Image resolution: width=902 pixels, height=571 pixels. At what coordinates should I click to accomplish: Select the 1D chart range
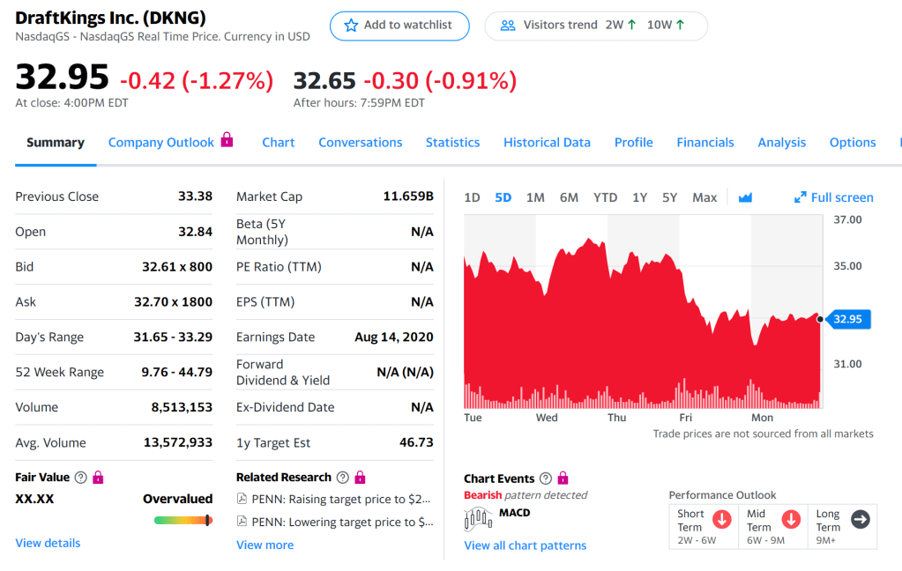point(472,197)
